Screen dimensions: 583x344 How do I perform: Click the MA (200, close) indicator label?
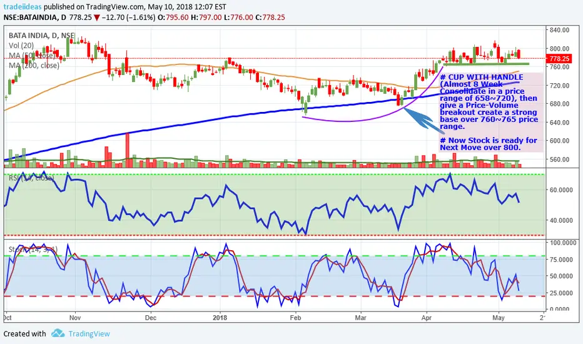[x=34, y=66]
